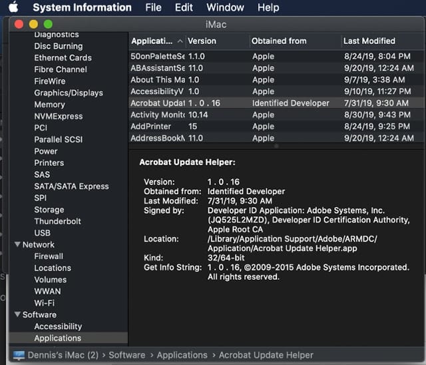Open the Window menu
The width and height of the screenshot is (426, 365).
225,7
